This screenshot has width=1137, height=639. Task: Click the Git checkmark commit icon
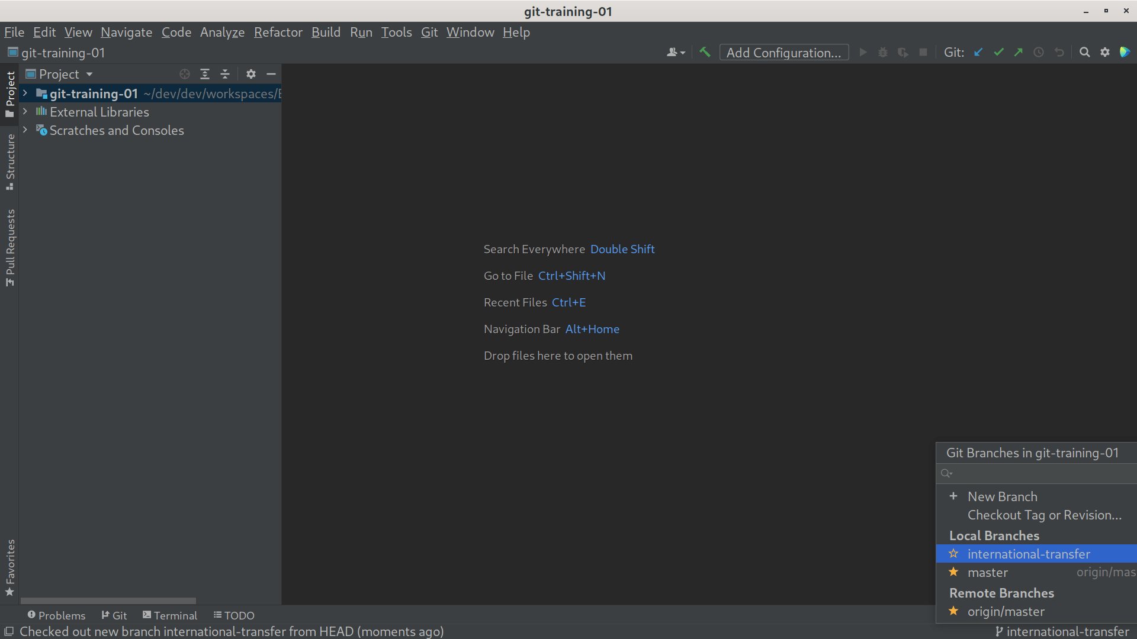pos(998,52)
